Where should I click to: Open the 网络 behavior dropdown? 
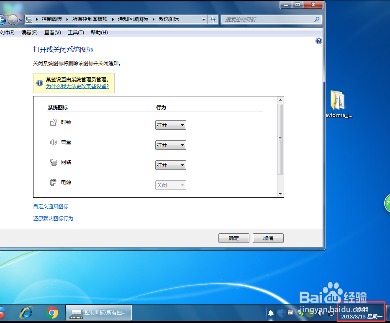click(171, 165)
